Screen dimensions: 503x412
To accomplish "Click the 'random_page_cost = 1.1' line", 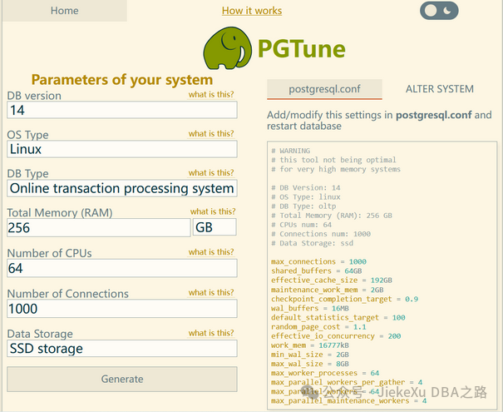I will (318, 327).
